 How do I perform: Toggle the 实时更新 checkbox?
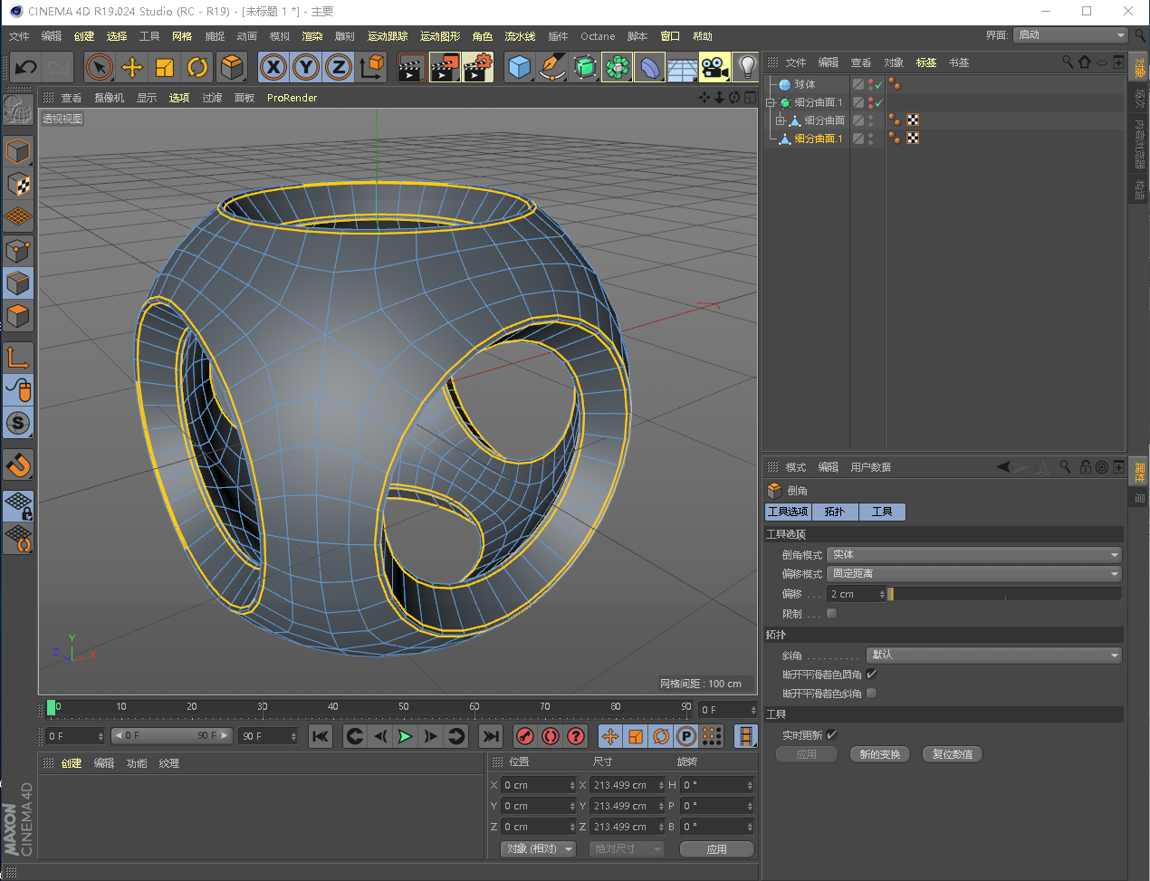[832, 735]
